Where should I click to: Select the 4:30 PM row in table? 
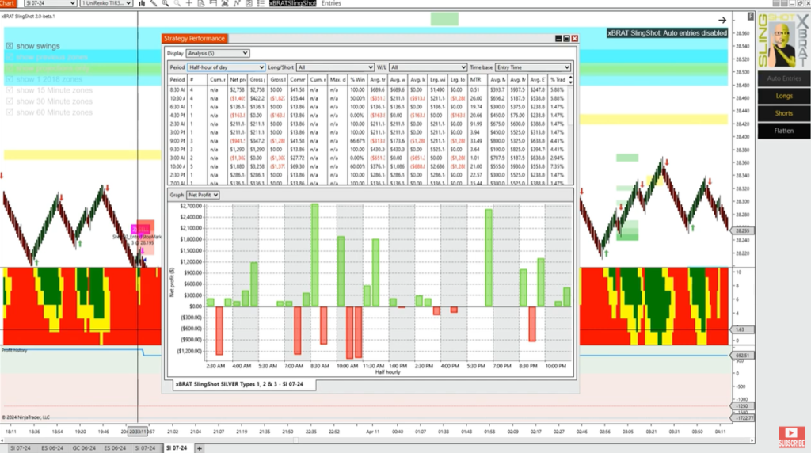tap(368, 116)
